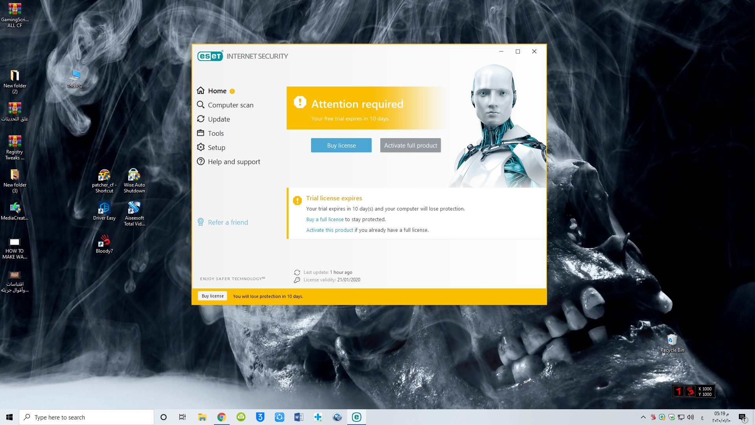Select Aiseesoft Total Vid... desktop icon

coord(134,214)
